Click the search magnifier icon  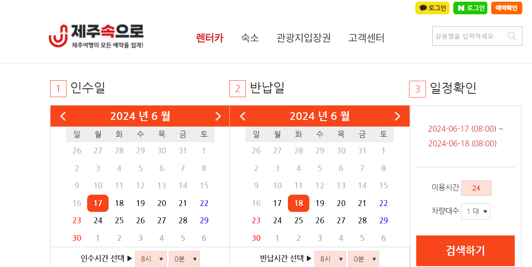512,36
